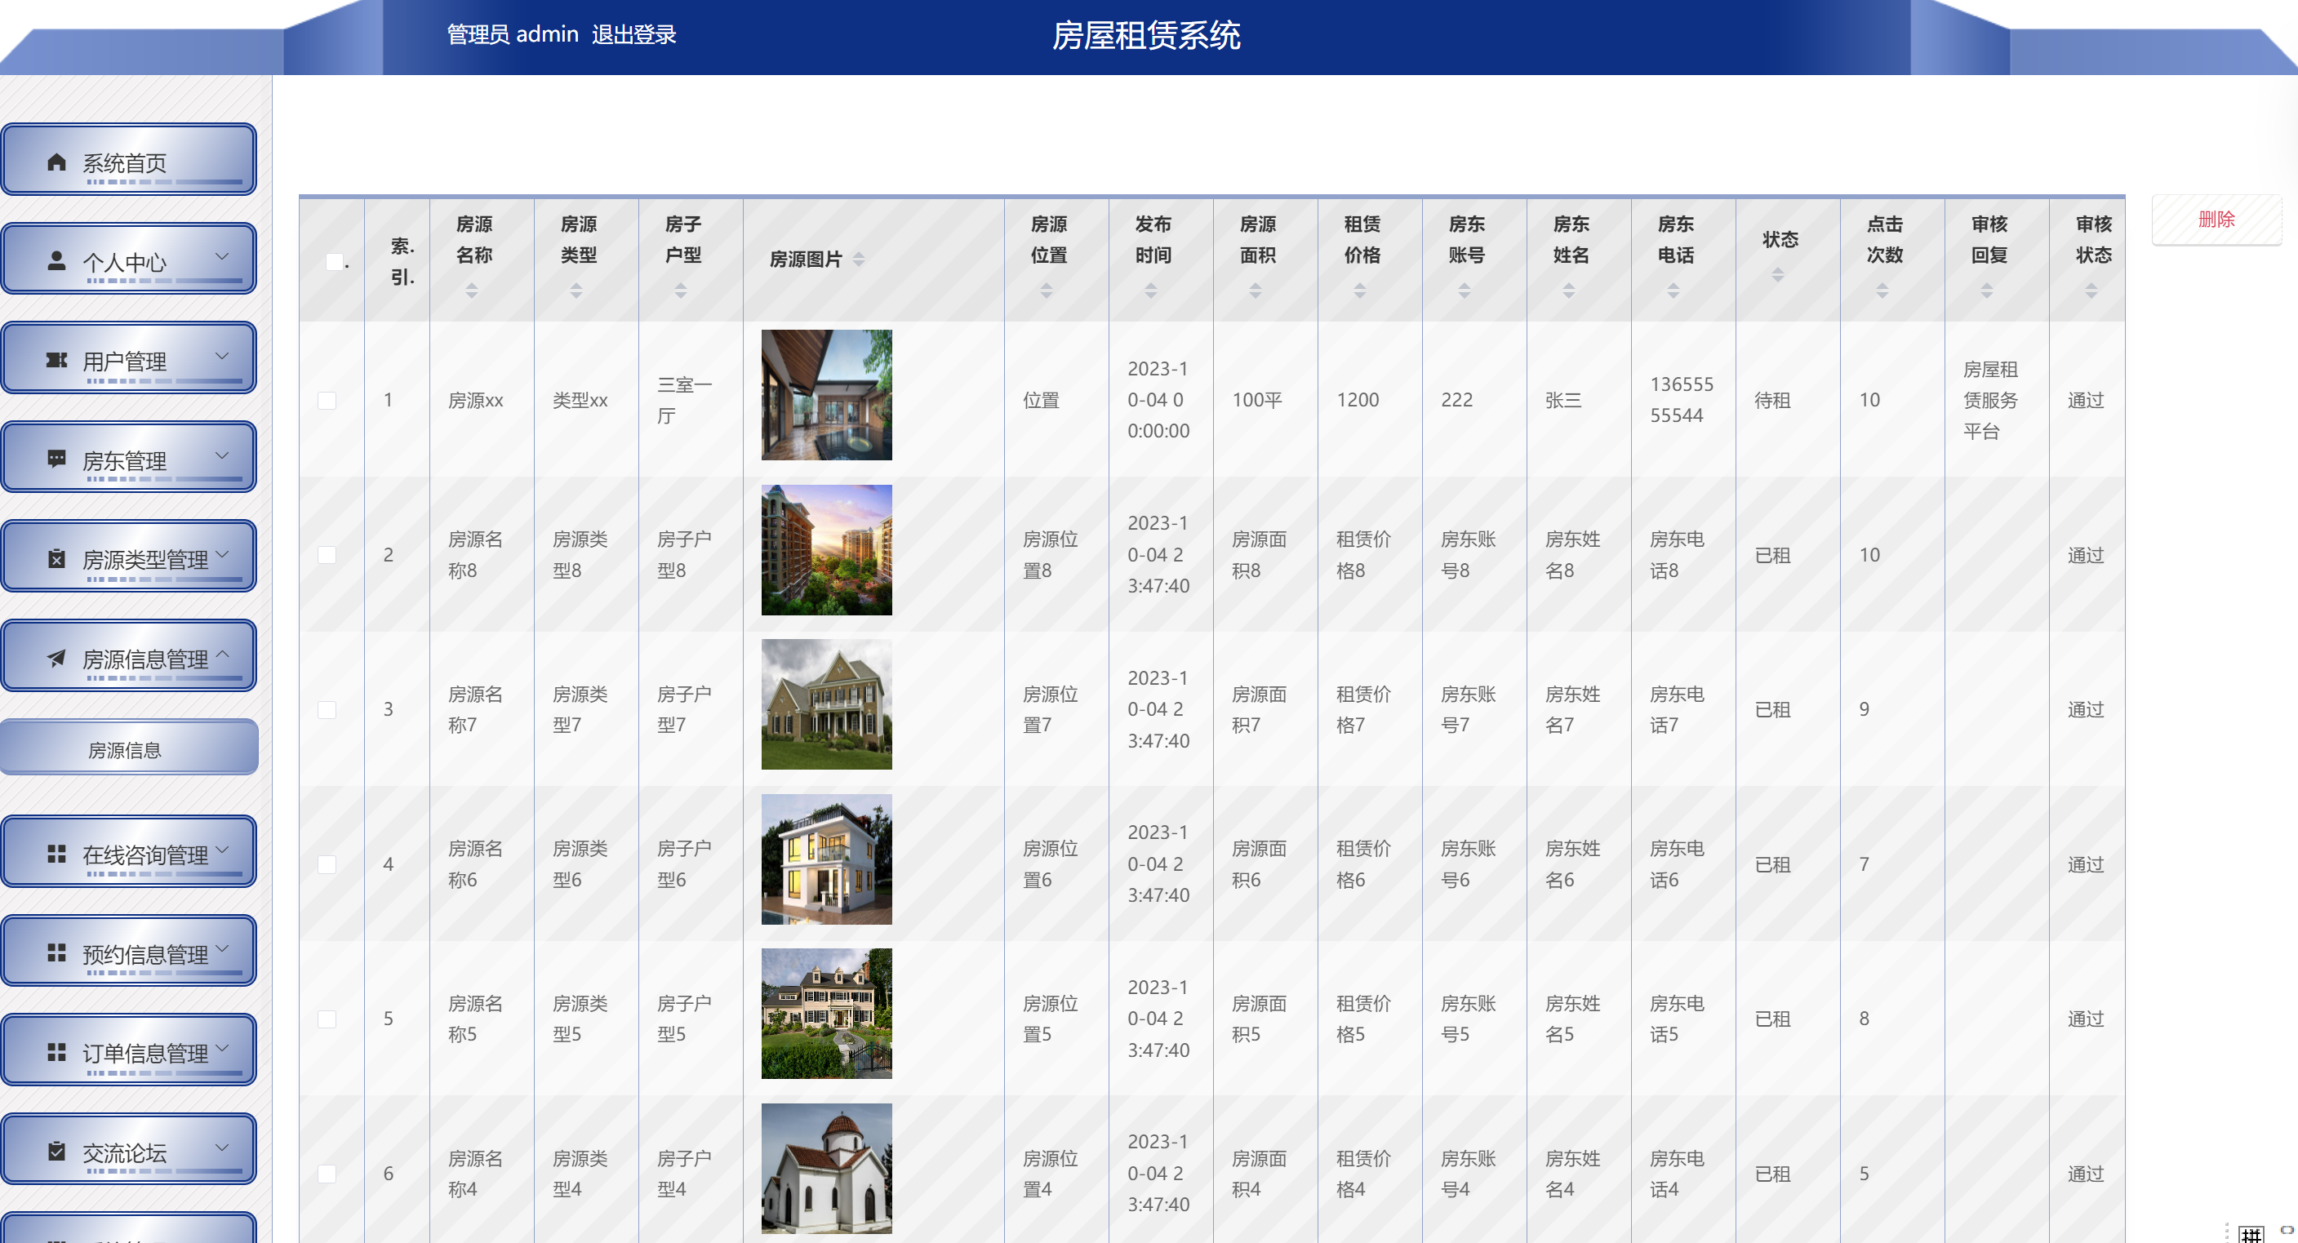Check the row 3 checkbox for 房源名称7
Screen dimensions: 2298x1243
coord(327,710)
